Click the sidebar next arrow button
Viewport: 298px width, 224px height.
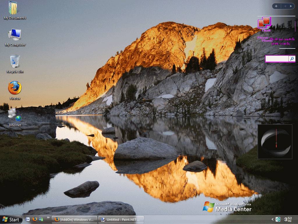tap(291, 6)
